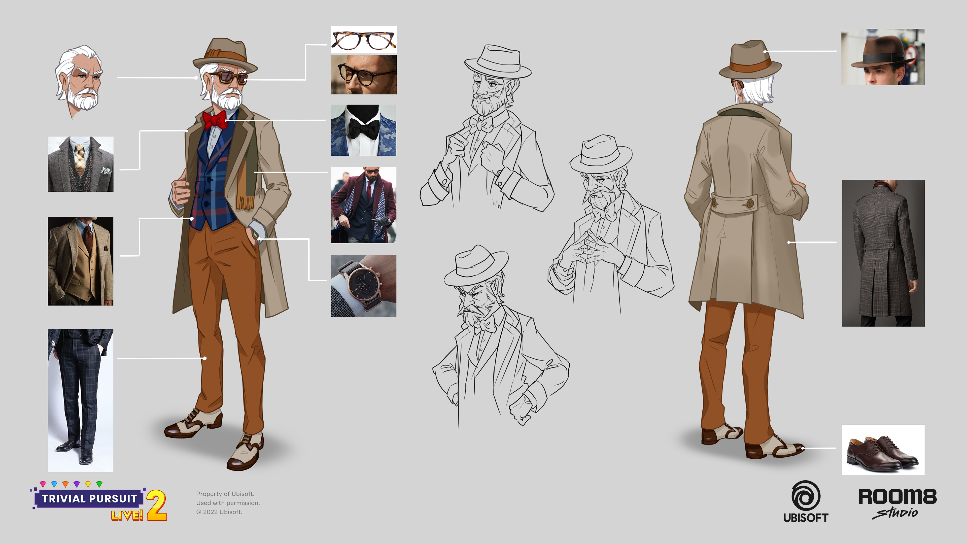Screen dimensions: 967x544
Task: Click the man wearing black glasses photo
Action: coord(363,74)
